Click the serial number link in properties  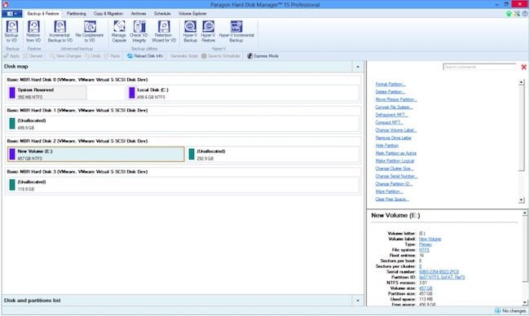click(x=439, y=272)
